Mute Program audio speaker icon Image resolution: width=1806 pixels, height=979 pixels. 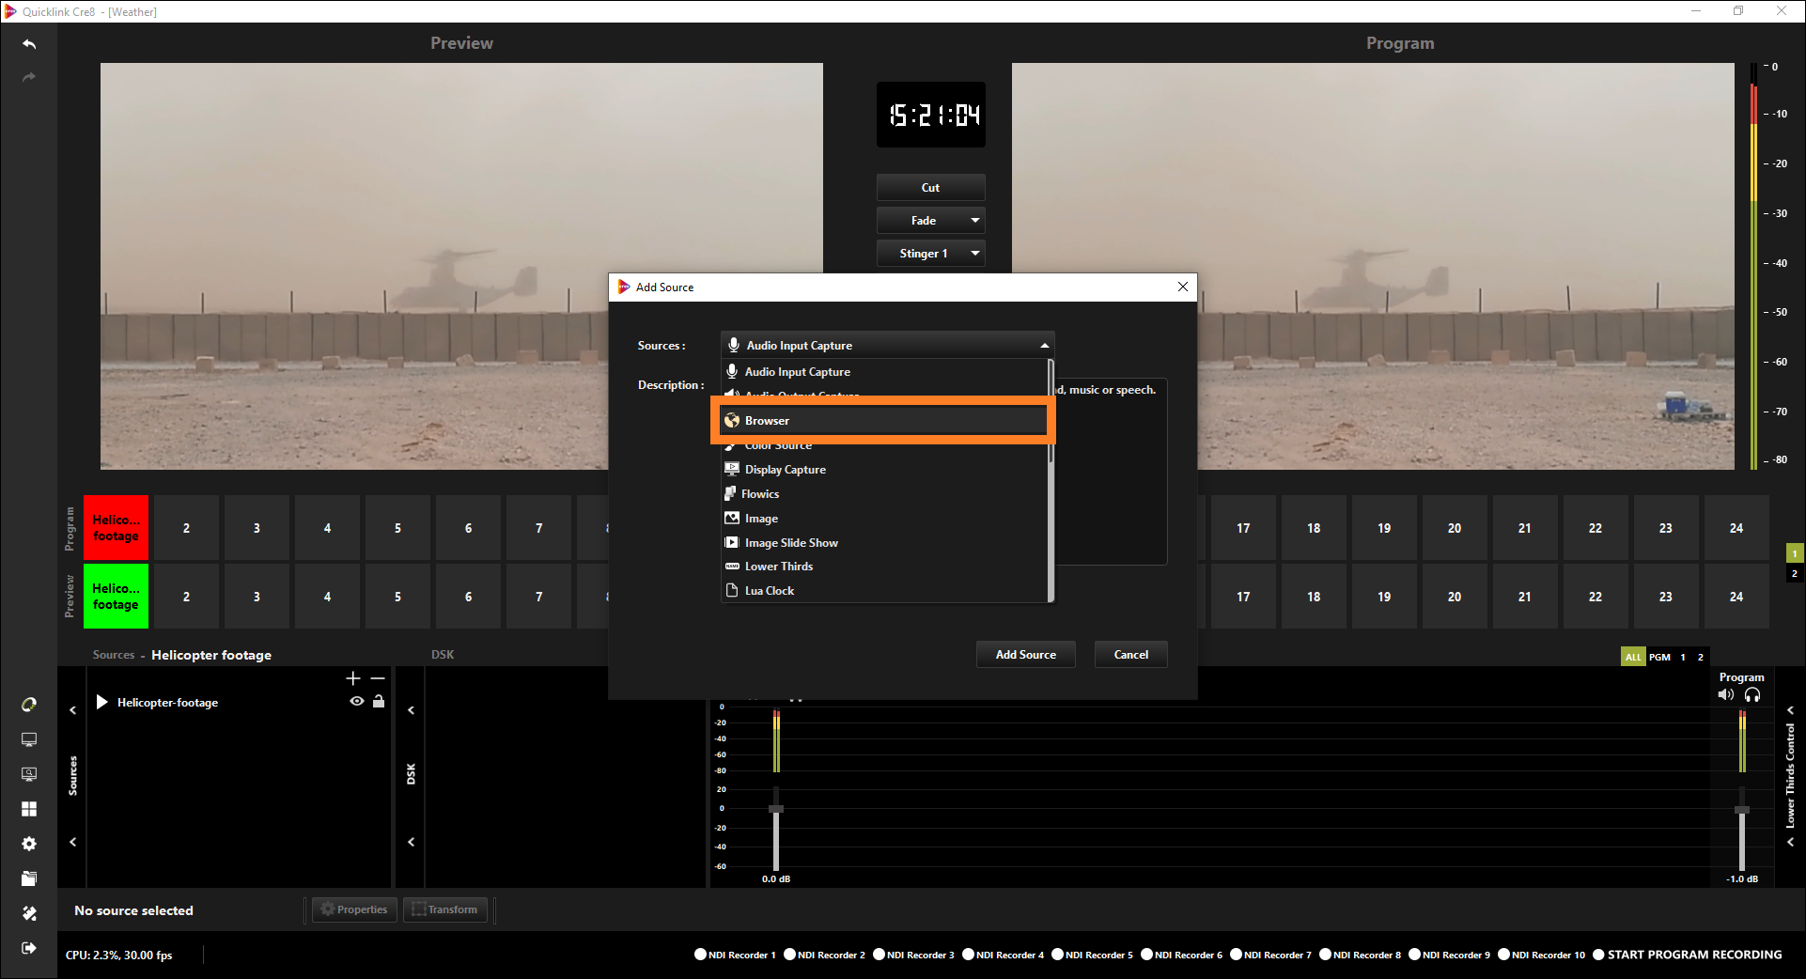point(1725,695)
